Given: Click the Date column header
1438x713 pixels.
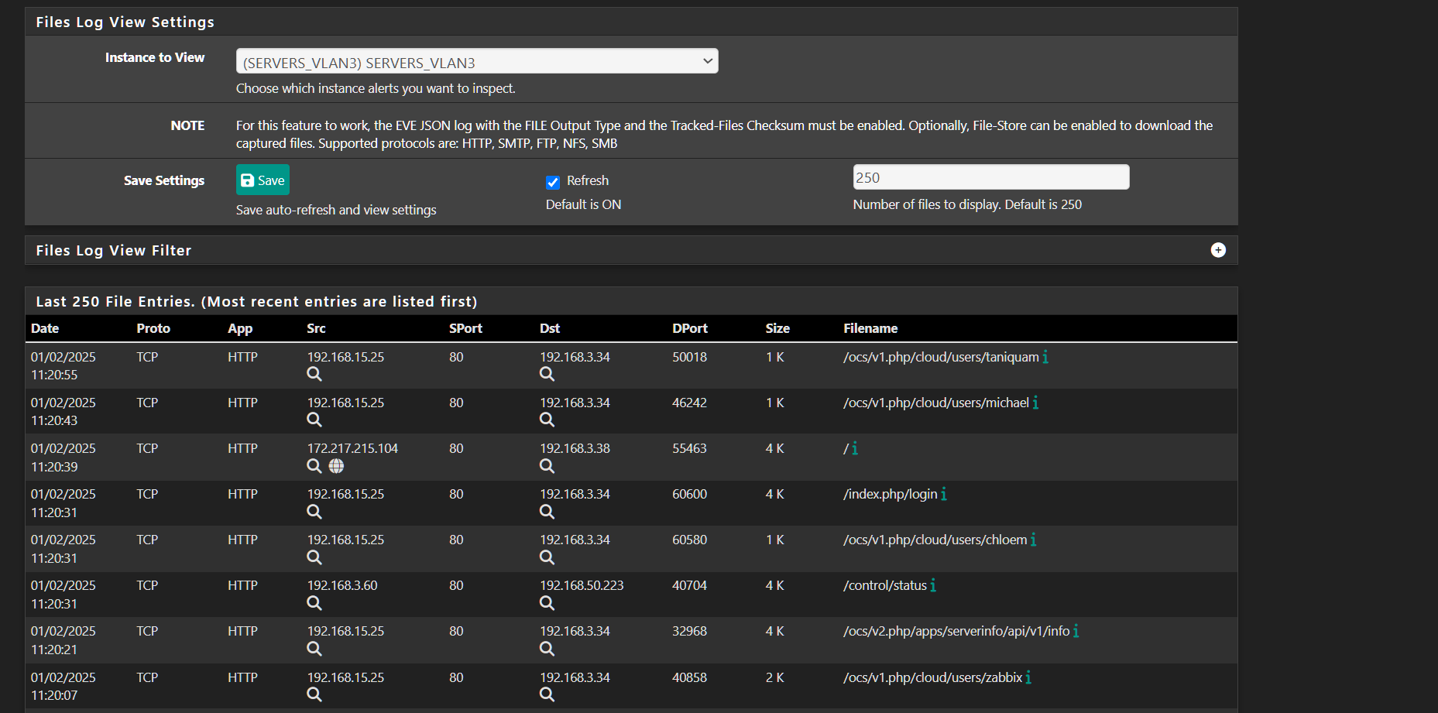Looking at the screenshot, I should 45,328.
